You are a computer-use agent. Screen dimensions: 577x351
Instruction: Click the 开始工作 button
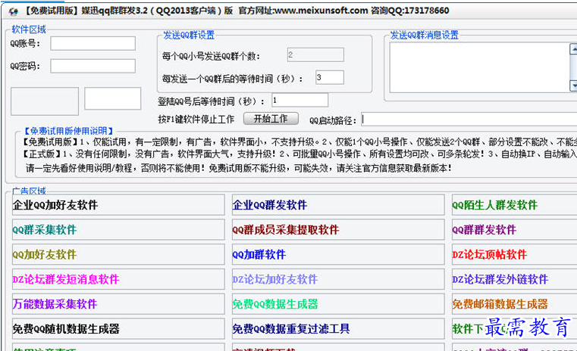coord(271,119)
